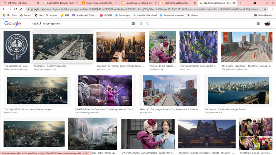Go to Google home via the logo
This screenshot has height=155, width=276.
tap(12, 23)
